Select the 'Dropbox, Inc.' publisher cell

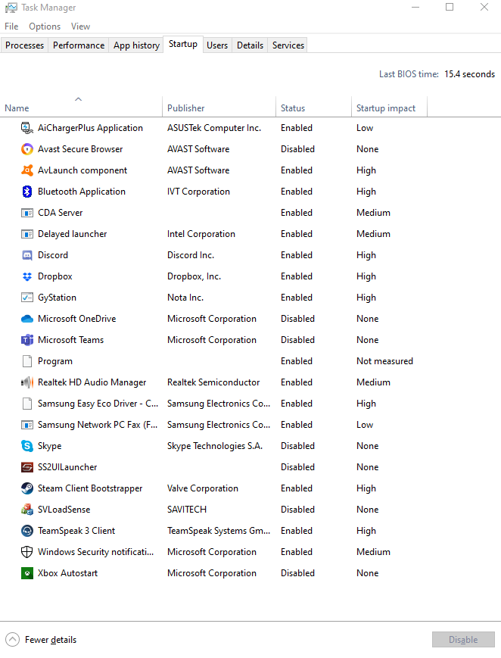194,276
